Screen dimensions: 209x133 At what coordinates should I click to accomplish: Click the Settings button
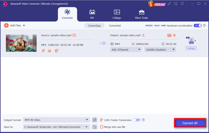coord(191,48)
